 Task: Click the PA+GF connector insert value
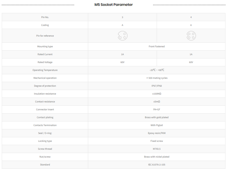(x=157, y=109)
